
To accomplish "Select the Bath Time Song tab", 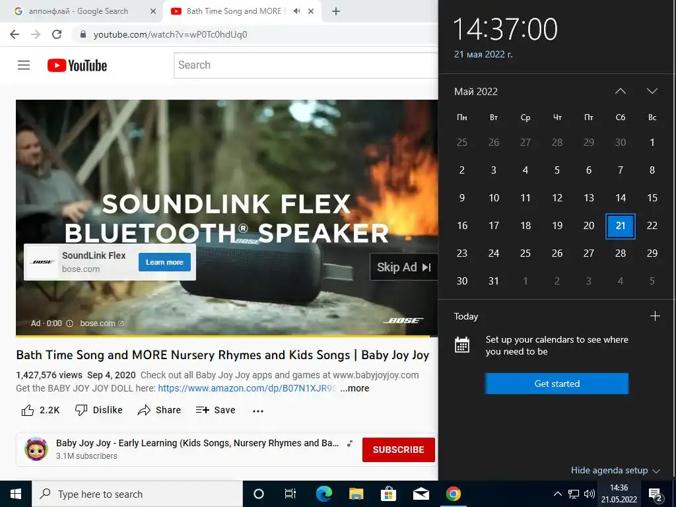I will click(234, 11).
